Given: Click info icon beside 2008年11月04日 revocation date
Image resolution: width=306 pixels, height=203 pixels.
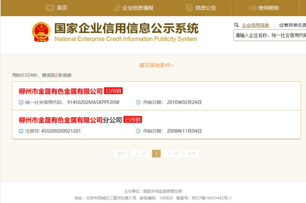Looking at the screenshot, I should coord(138,131).
